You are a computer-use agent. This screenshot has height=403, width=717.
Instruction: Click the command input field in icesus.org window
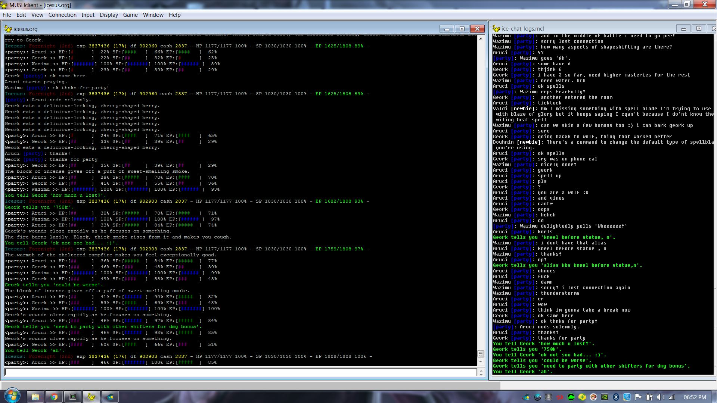click(x=240, y=372)
